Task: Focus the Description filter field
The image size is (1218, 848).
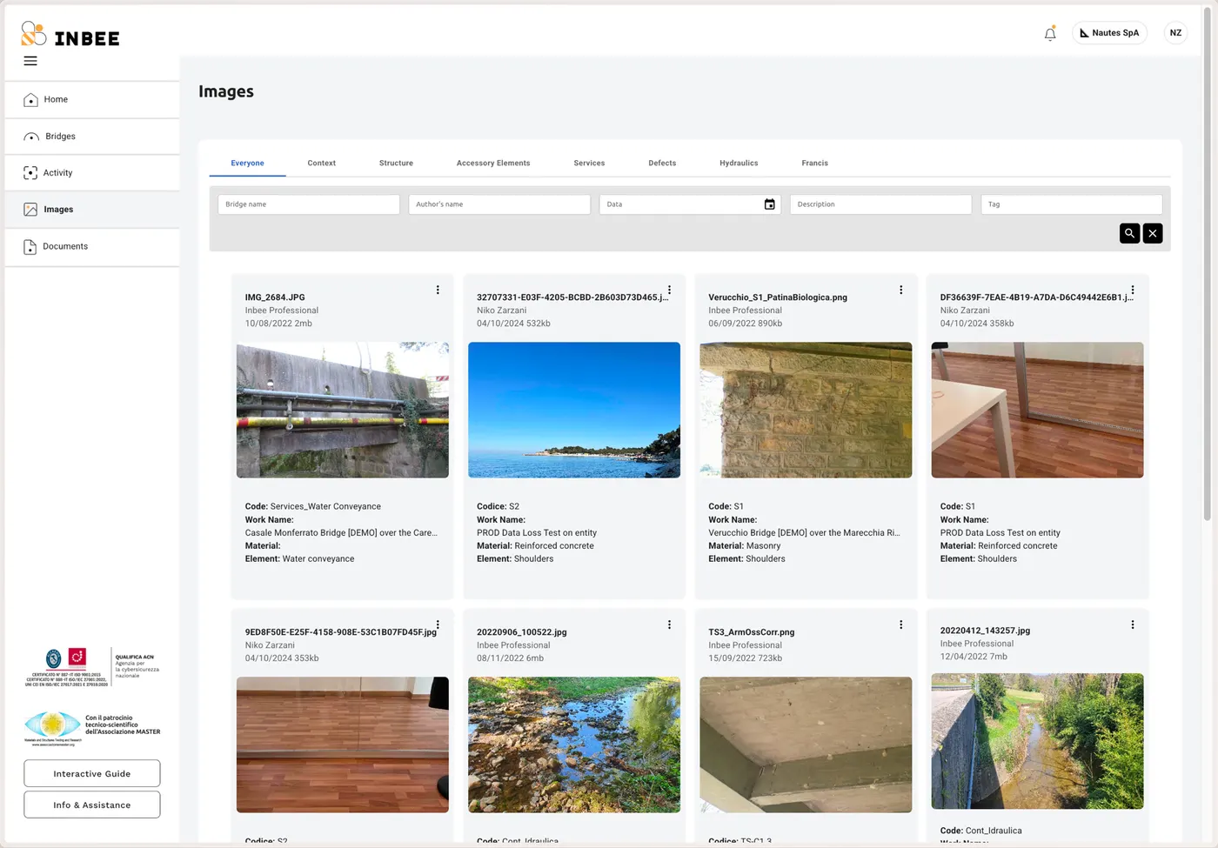Action: [880, 204]
